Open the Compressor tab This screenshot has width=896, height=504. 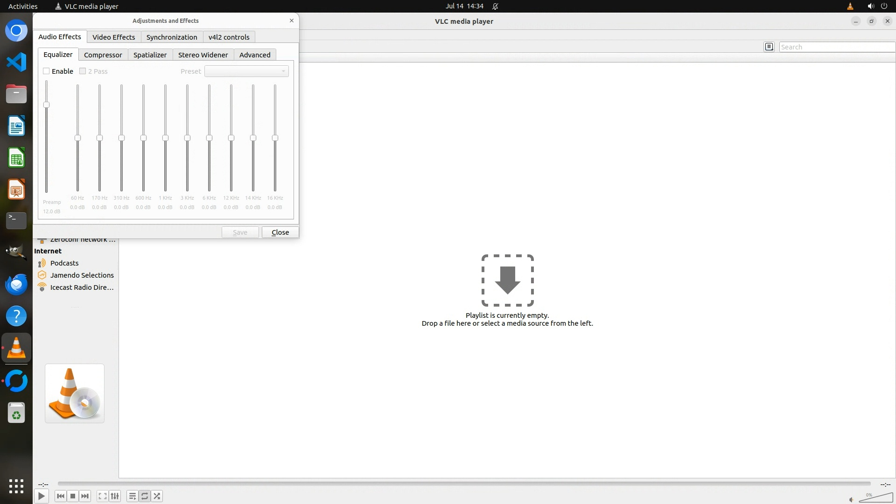103,55
